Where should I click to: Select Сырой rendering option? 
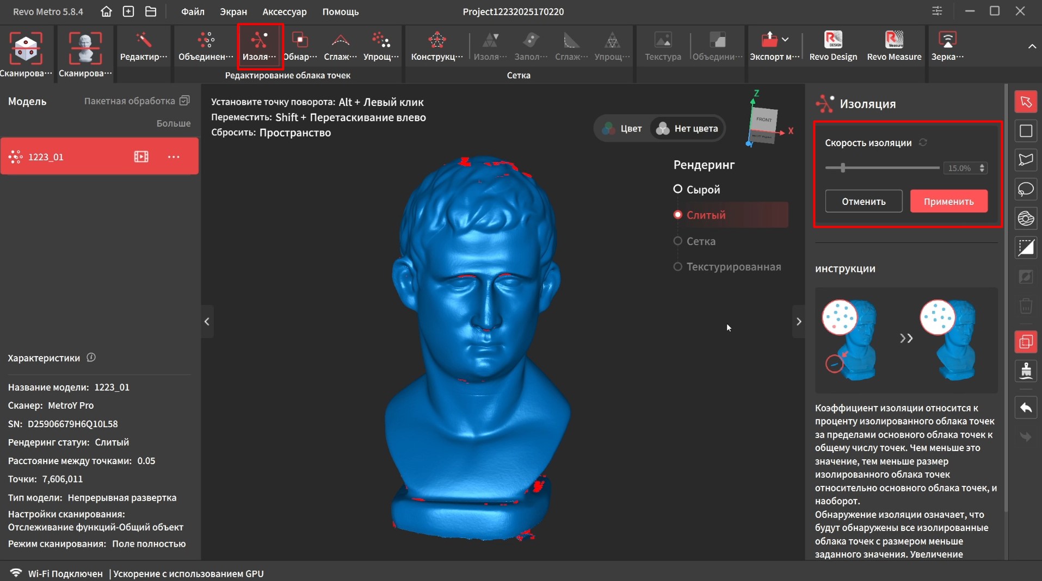(x=697, y=189)
